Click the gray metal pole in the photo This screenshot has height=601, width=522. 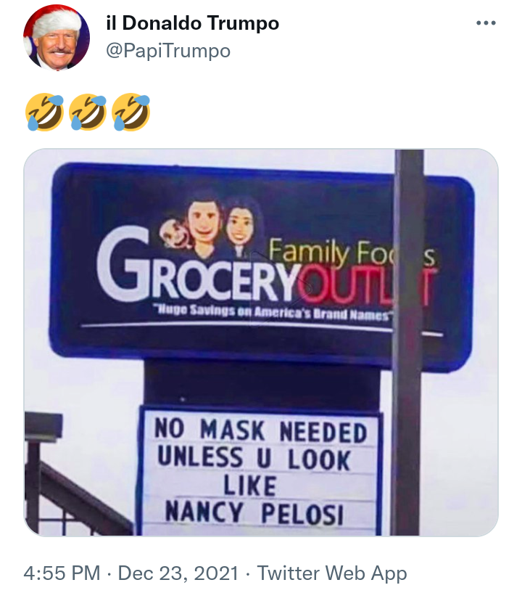[x=408, y=343]
